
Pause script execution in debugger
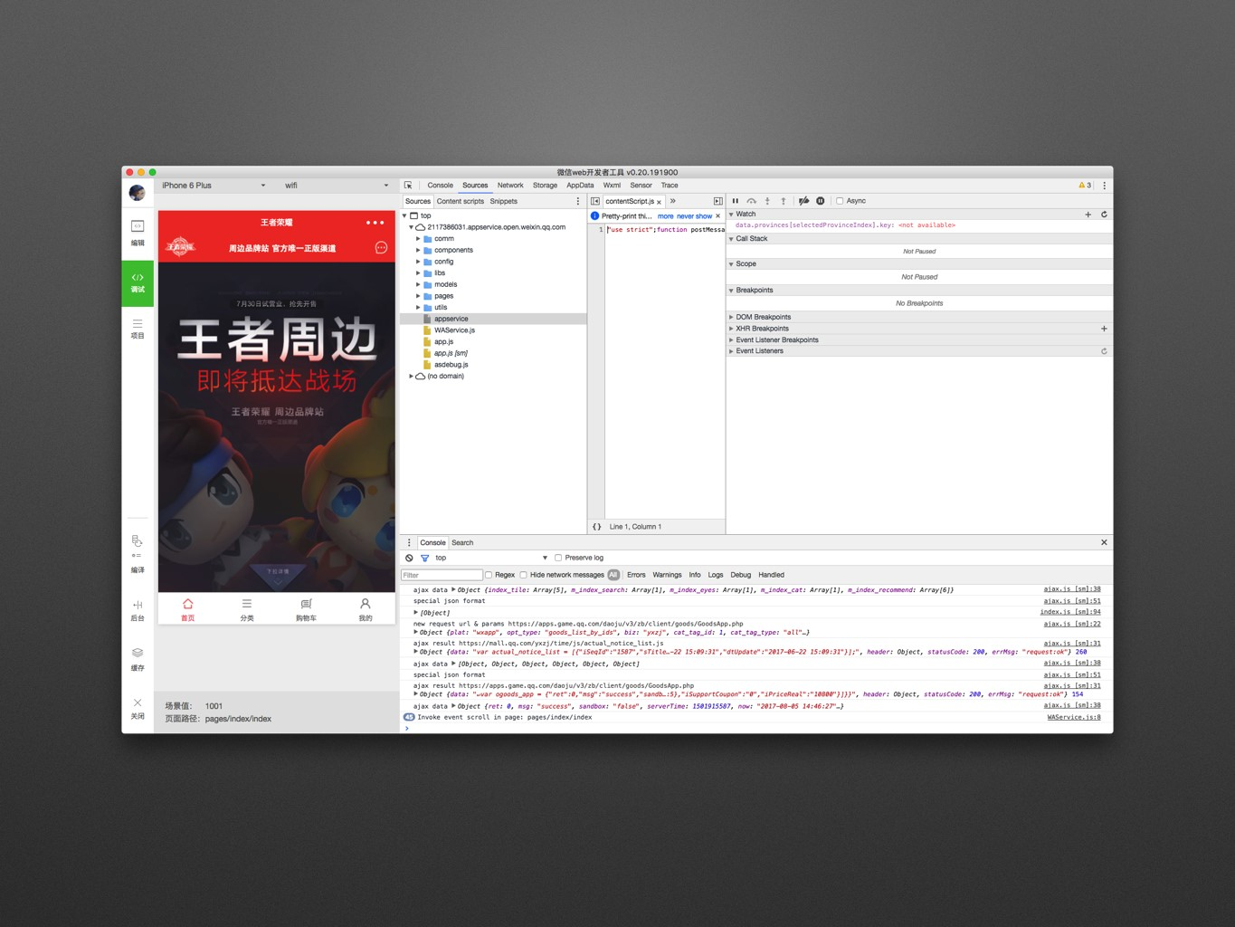click(x=735, y=201)
